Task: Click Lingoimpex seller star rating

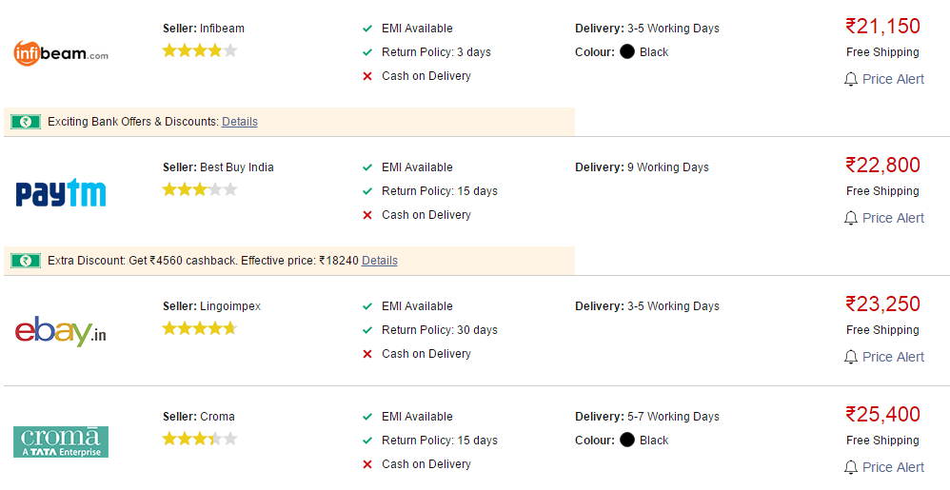Action: [199, 329]
